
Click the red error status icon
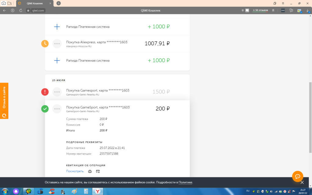(x=45, y=92)
